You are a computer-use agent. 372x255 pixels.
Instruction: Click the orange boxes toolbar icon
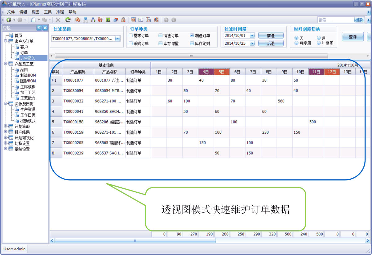click(78, 20)
